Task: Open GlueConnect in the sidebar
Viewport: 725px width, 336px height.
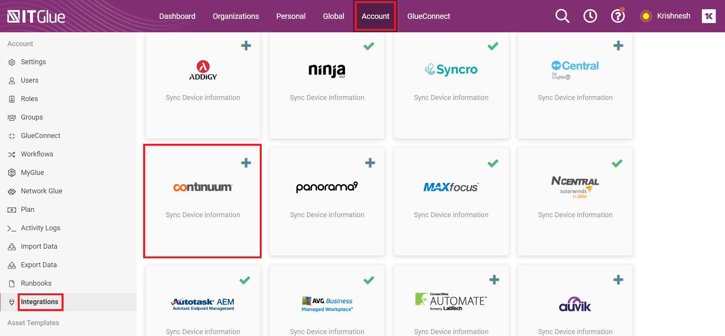Action: (x=41, y=136)
